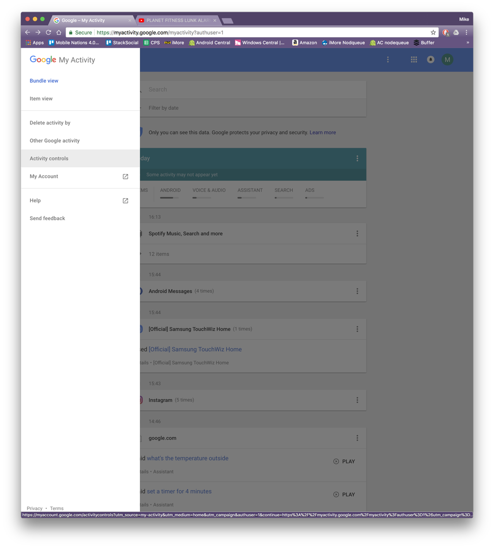This screenshot has width=494, height=548.
Task: Open Chrome's main three-dot menu
Action: coord(467,32)
